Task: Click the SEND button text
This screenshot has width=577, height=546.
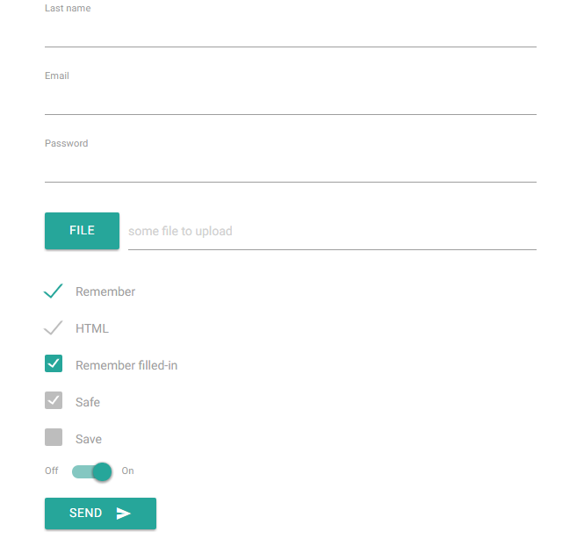Action: pos(85,514)
